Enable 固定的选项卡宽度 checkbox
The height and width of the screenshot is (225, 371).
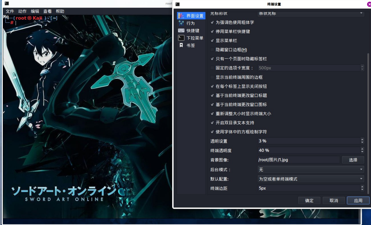pyautogui.click(x=212, y=68)
